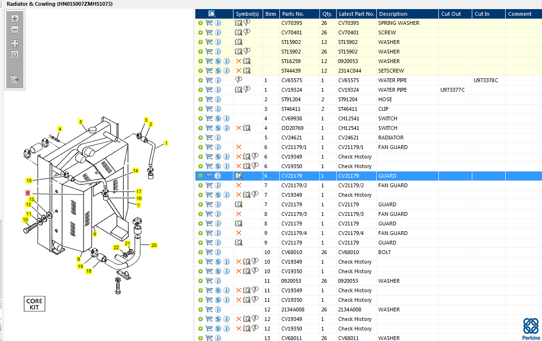
Task: Click the four-squares diagram view icon
Action: (15, 43)
